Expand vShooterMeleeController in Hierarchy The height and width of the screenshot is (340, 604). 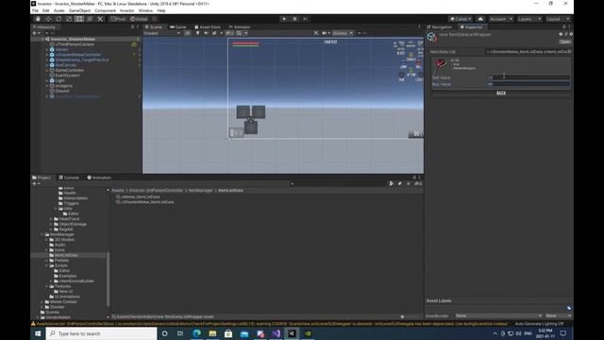click(47, 55)
